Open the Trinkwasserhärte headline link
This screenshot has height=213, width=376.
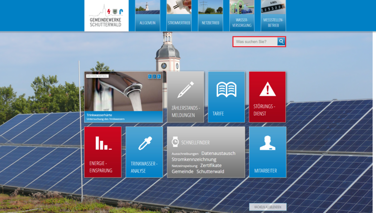[99, 115]
